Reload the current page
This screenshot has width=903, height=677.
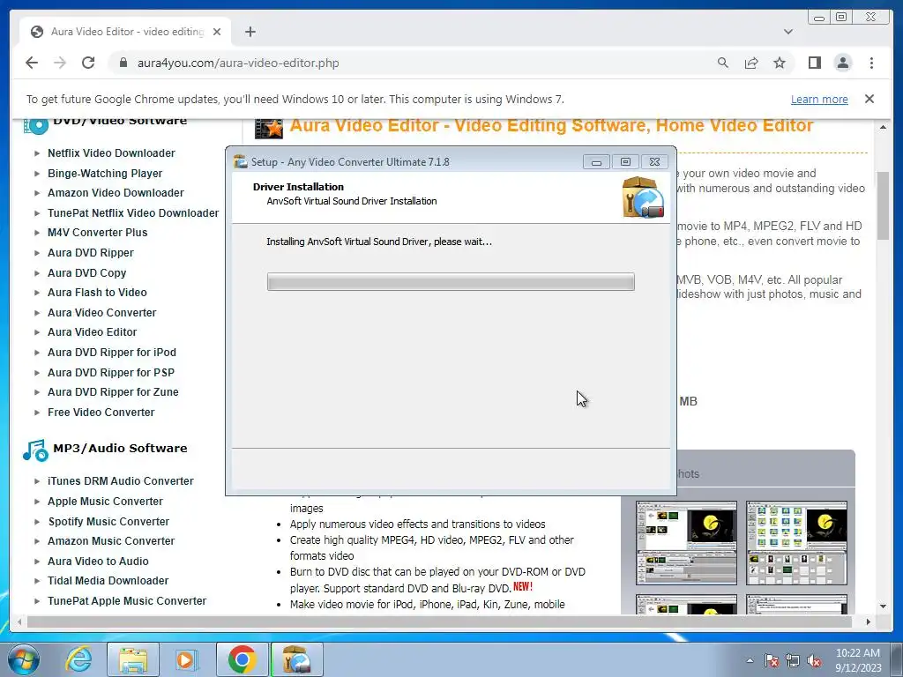tap(88, 63)
